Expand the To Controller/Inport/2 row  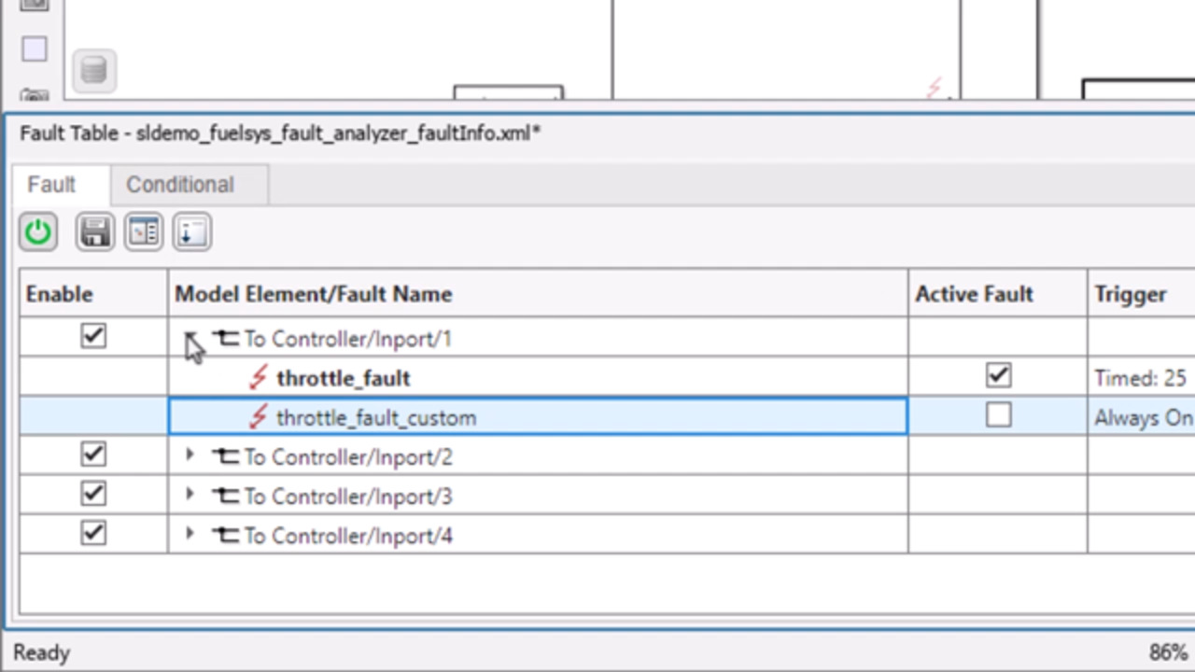tap(190, 455)
